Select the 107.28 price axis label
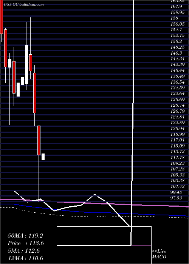Image resolution: width=189 pixels, height=264 pixels. click(x=178, y=169)
